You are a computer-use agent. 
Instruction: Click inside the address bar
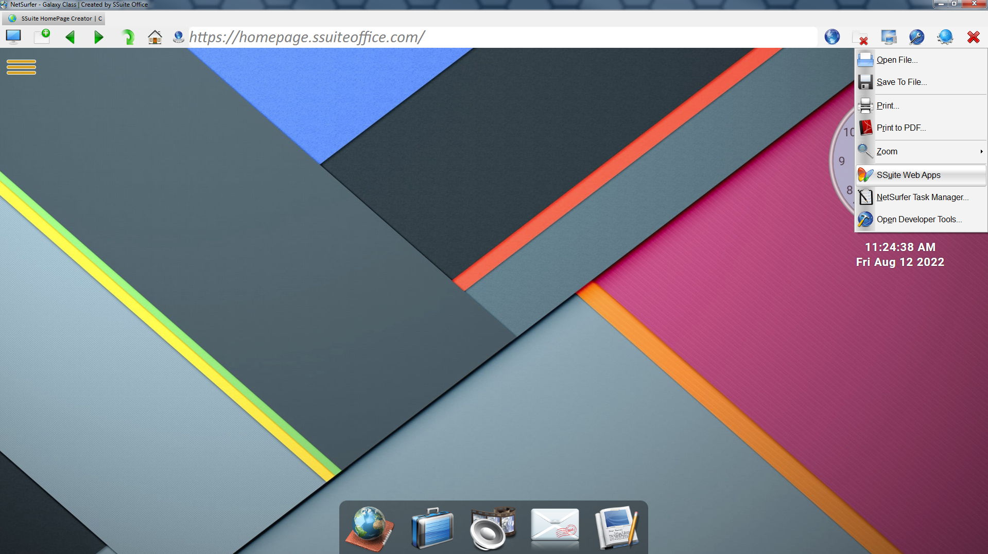tap(463, 37)
